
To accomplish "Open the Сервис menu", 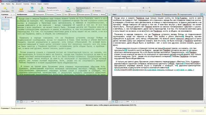I will [x=40, y=4].
